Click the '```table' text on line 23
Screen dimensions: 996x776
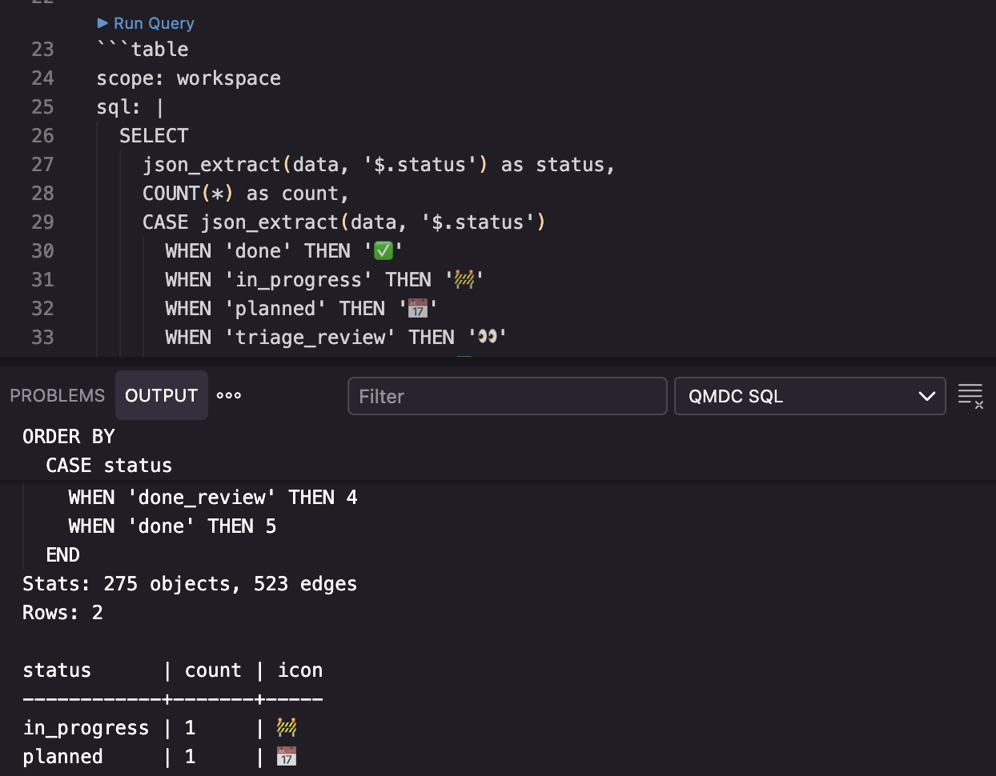143,50
